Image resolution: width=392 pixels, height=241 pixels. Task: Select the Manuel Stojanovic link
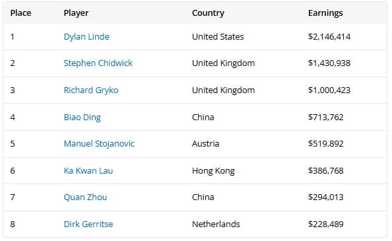pos(99,144)
